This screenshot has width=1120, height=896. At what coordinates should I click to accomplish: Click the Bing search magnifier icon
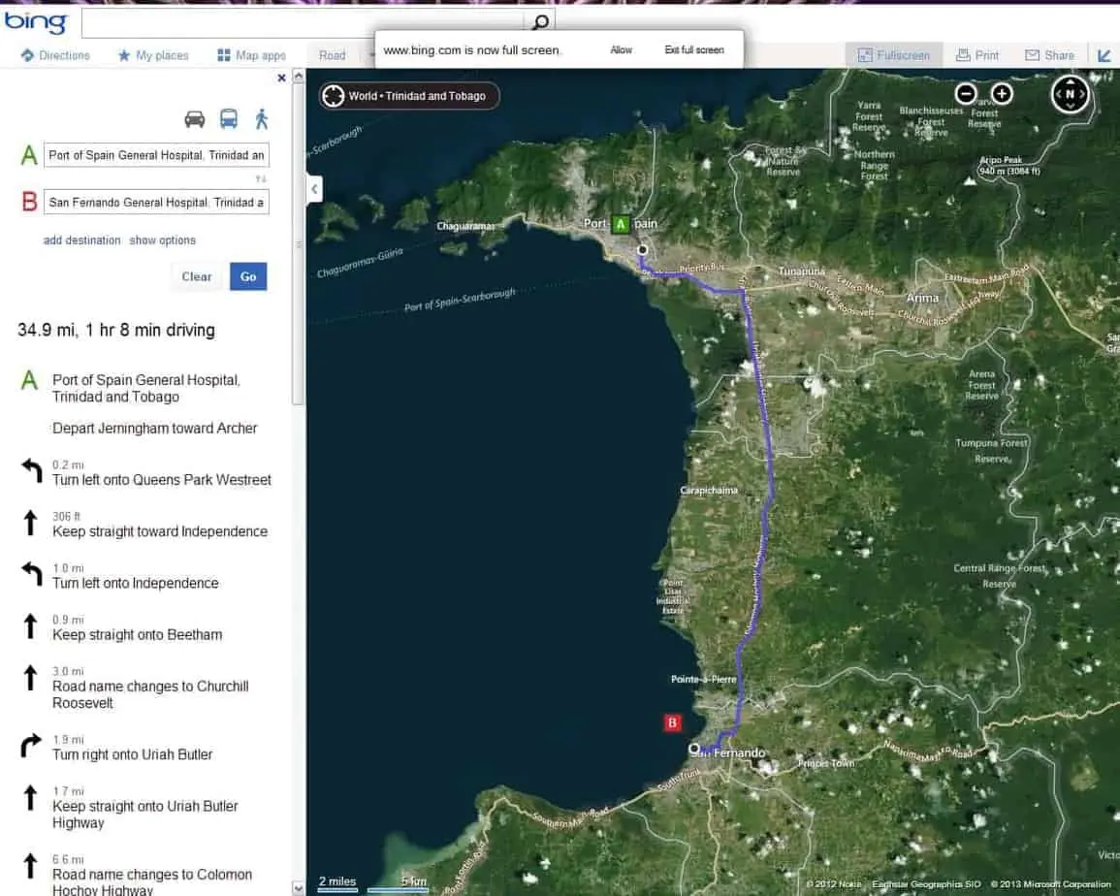[540, 22]
